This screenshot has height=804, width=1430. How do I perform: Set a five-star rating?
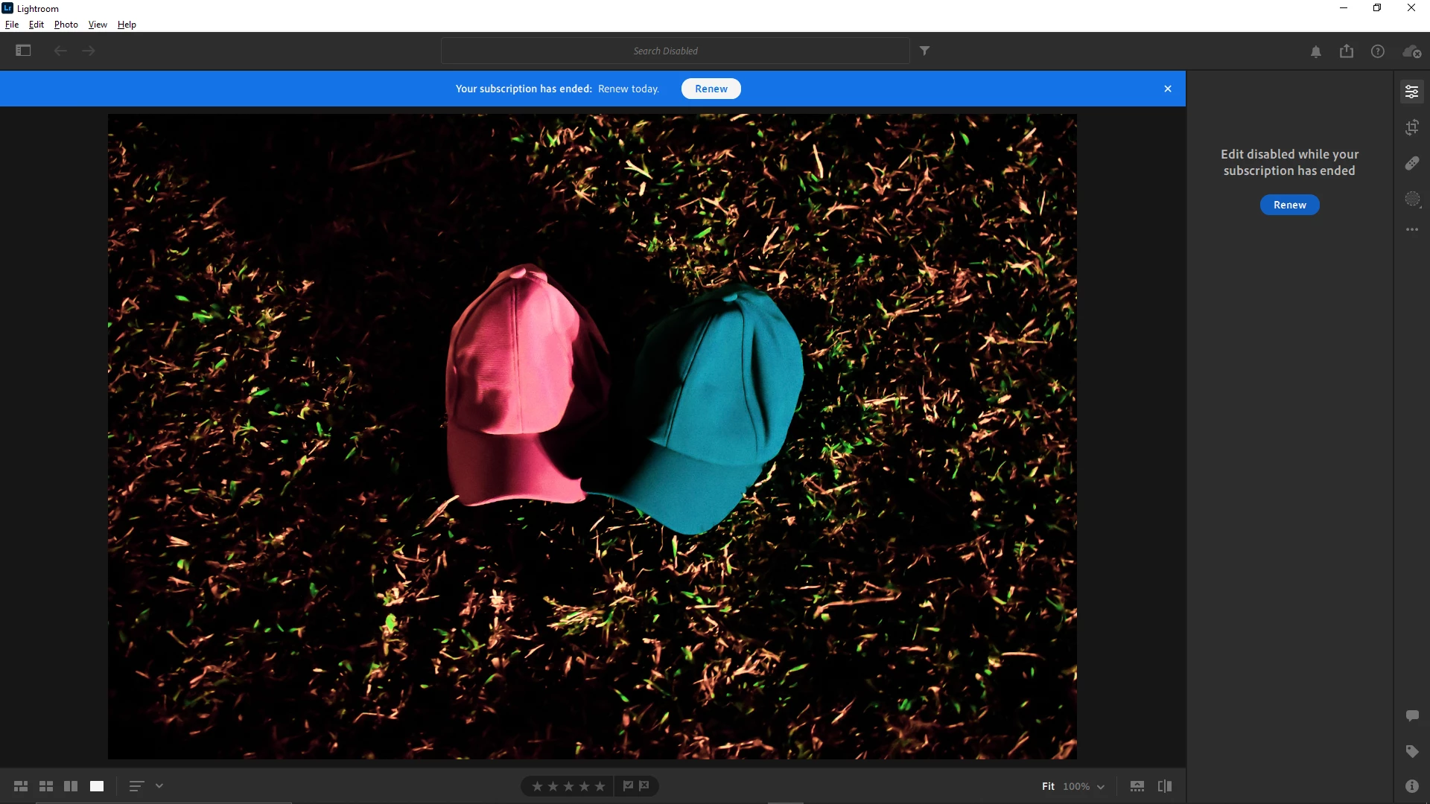600,786
